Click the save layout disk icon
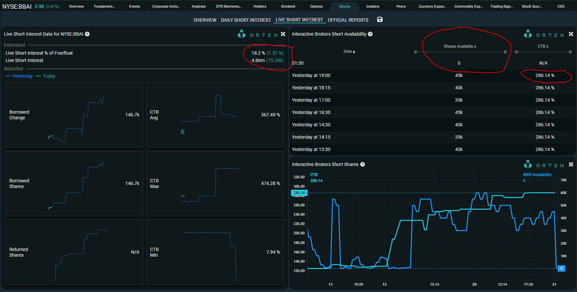This screenshot has width=577, height=292. click(x=380, y=20)
